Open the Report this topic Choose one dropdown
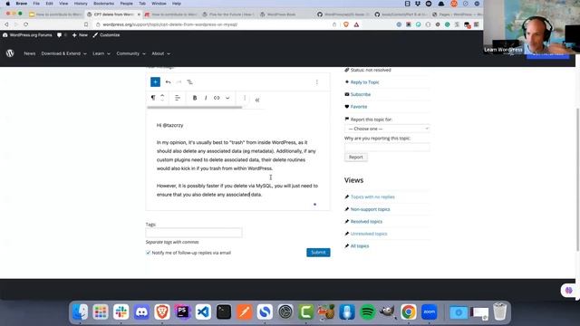The height and width of the screenshot is (326, 580). click(387, 129)
